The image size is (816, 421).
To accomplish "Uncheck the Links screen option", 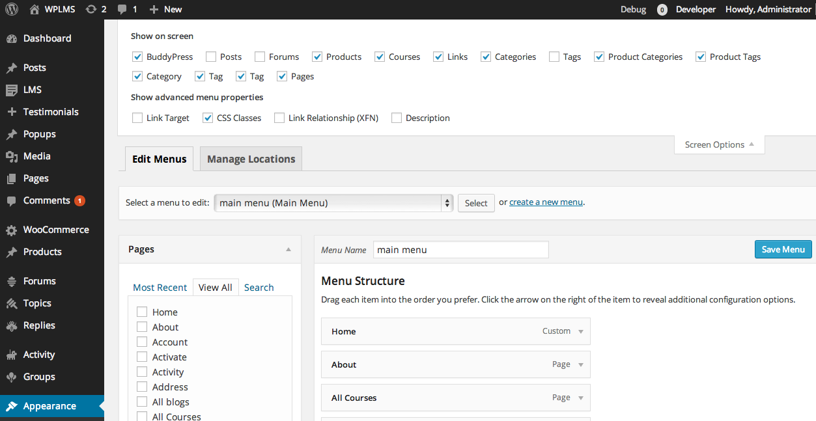I will (x=438, y=57).
